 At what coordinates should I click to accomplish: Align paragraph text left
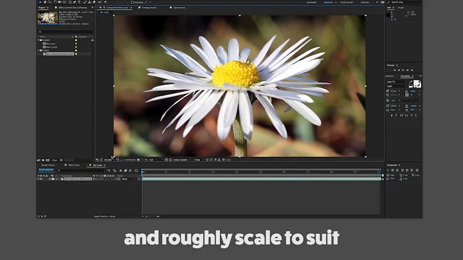point(388,170)
